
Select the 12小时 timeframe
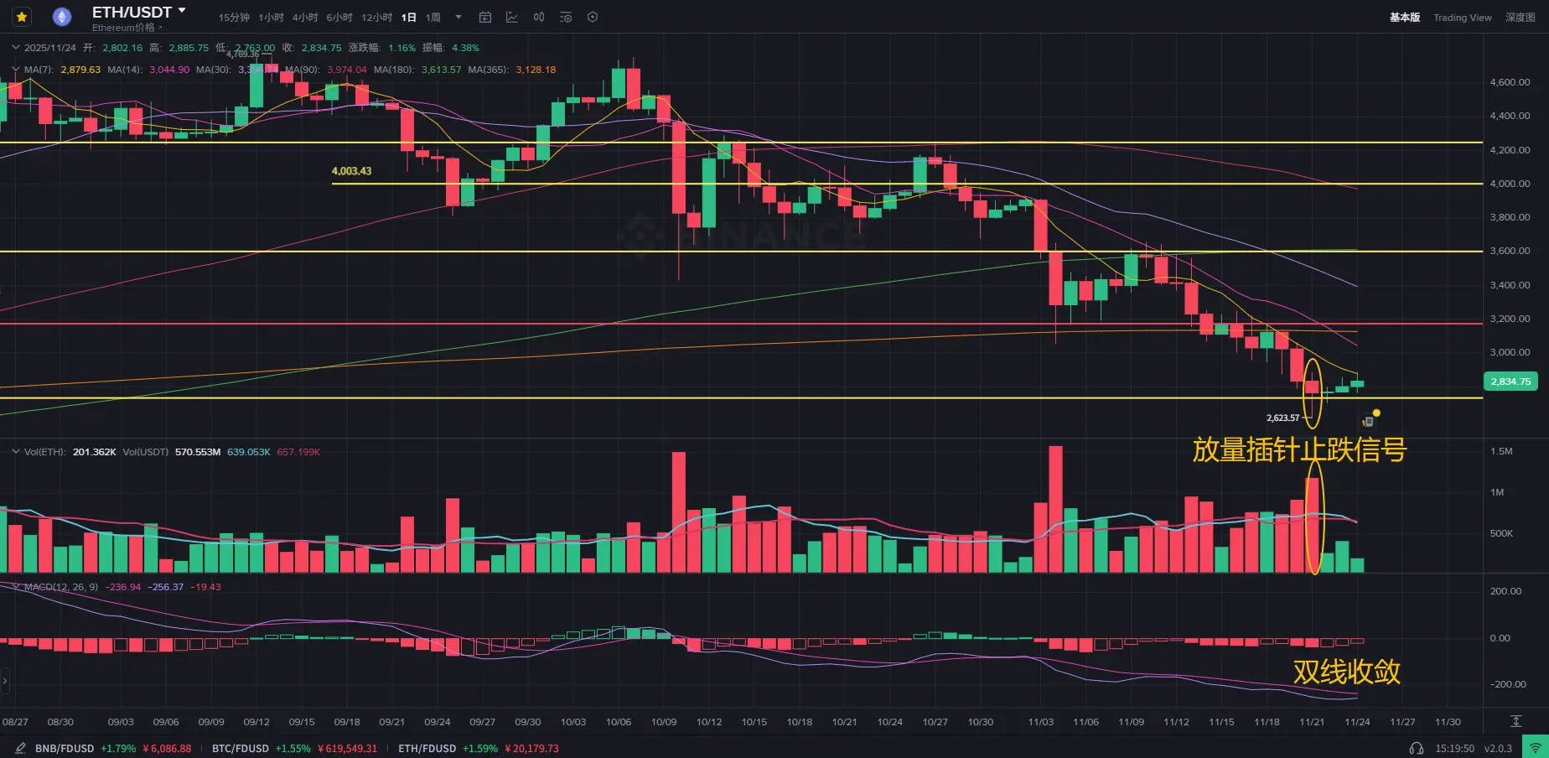pyautogui.click(x=376, y=18)
